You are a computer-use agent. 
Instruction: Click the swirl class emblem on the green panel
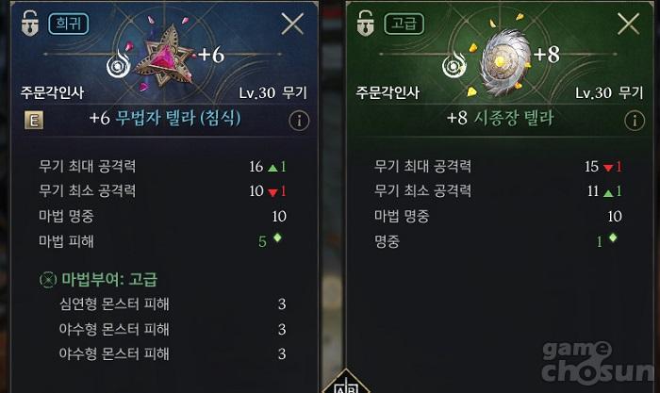(x=454, y=65)
